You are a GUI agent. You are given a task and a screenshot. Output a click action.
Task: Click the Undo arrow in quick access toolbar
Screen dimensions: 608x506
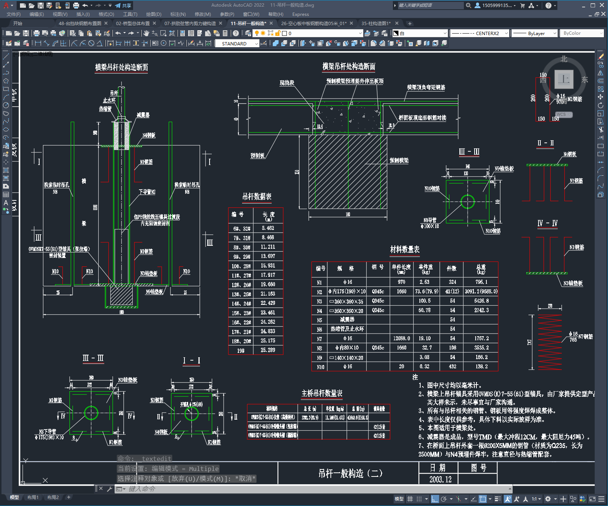tap(85, 6)
